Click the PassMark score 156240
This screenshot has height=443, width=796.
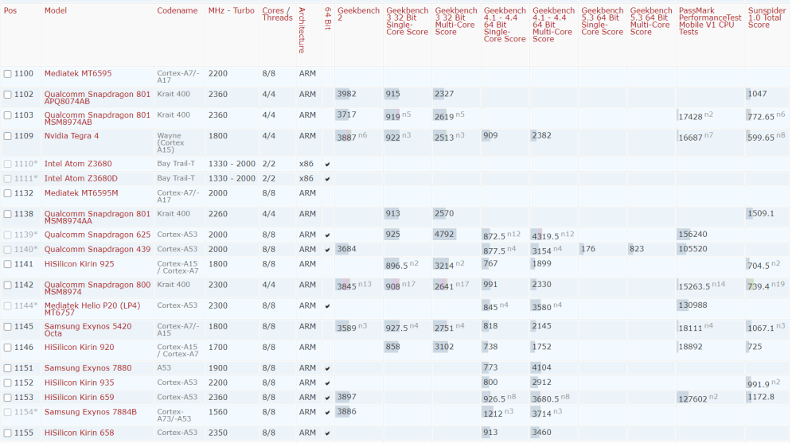693,235
